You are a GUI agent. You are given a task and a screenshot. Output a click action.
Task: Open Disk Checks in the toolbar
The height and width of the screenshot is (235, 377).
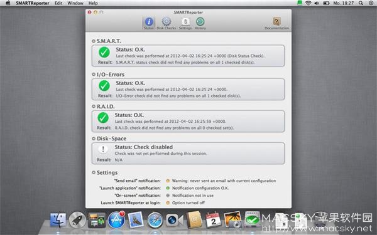tap(166, 23)
